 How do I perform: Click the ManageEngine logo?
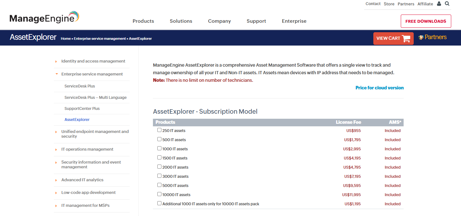coord(44,18)
